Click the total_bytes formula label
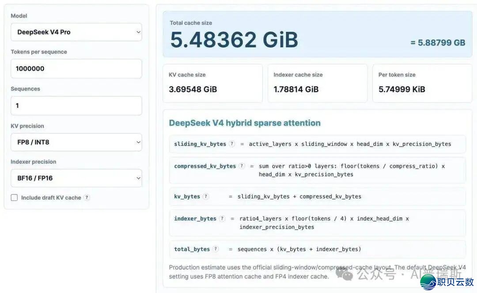 pyautogui.click(x=192, y=249)
